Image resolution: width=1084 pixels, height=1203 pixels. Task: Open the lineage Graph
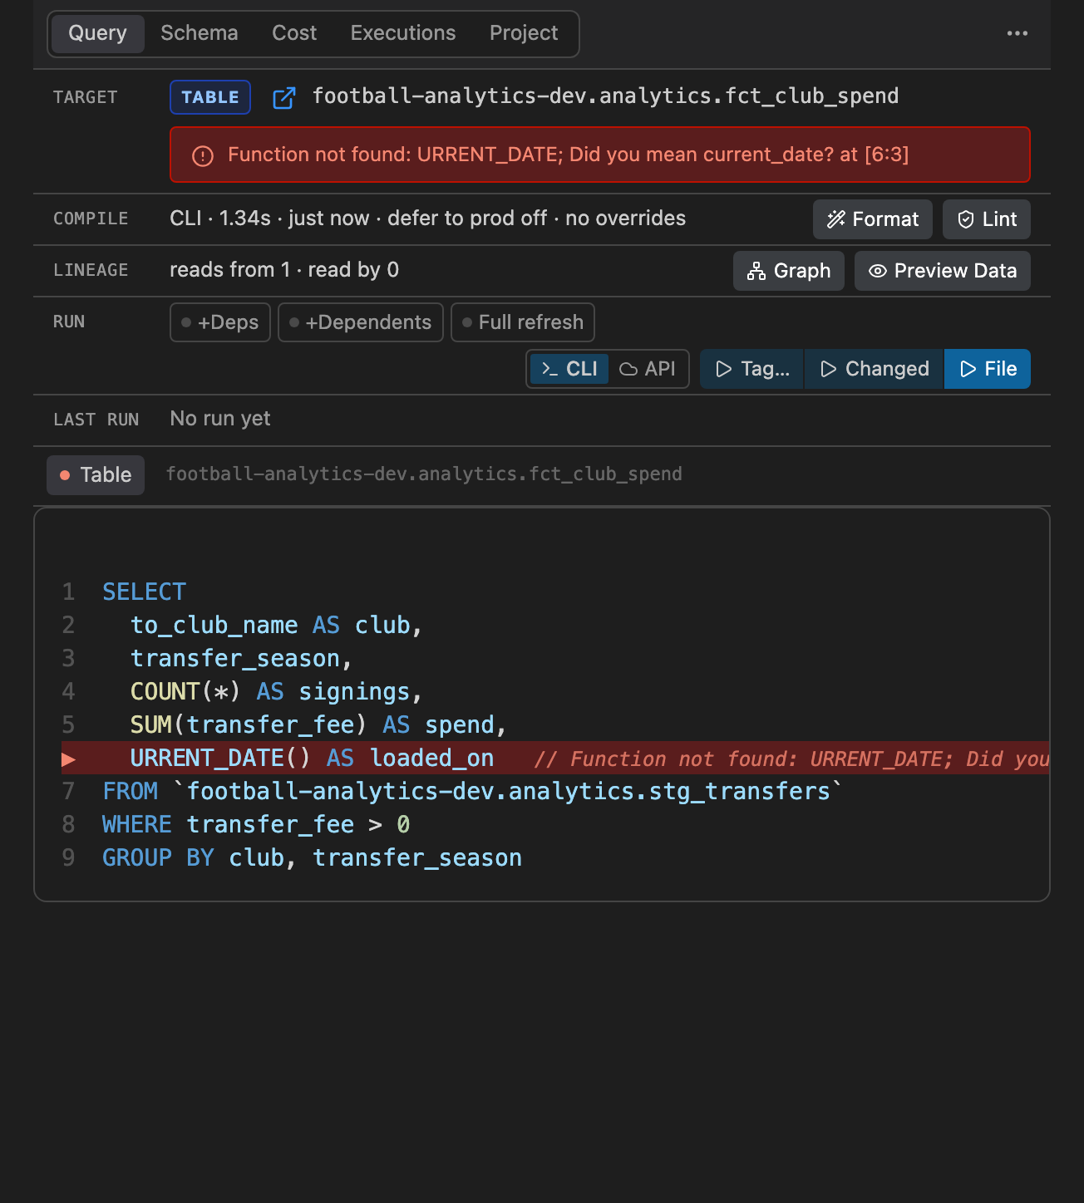coord(789,271)
